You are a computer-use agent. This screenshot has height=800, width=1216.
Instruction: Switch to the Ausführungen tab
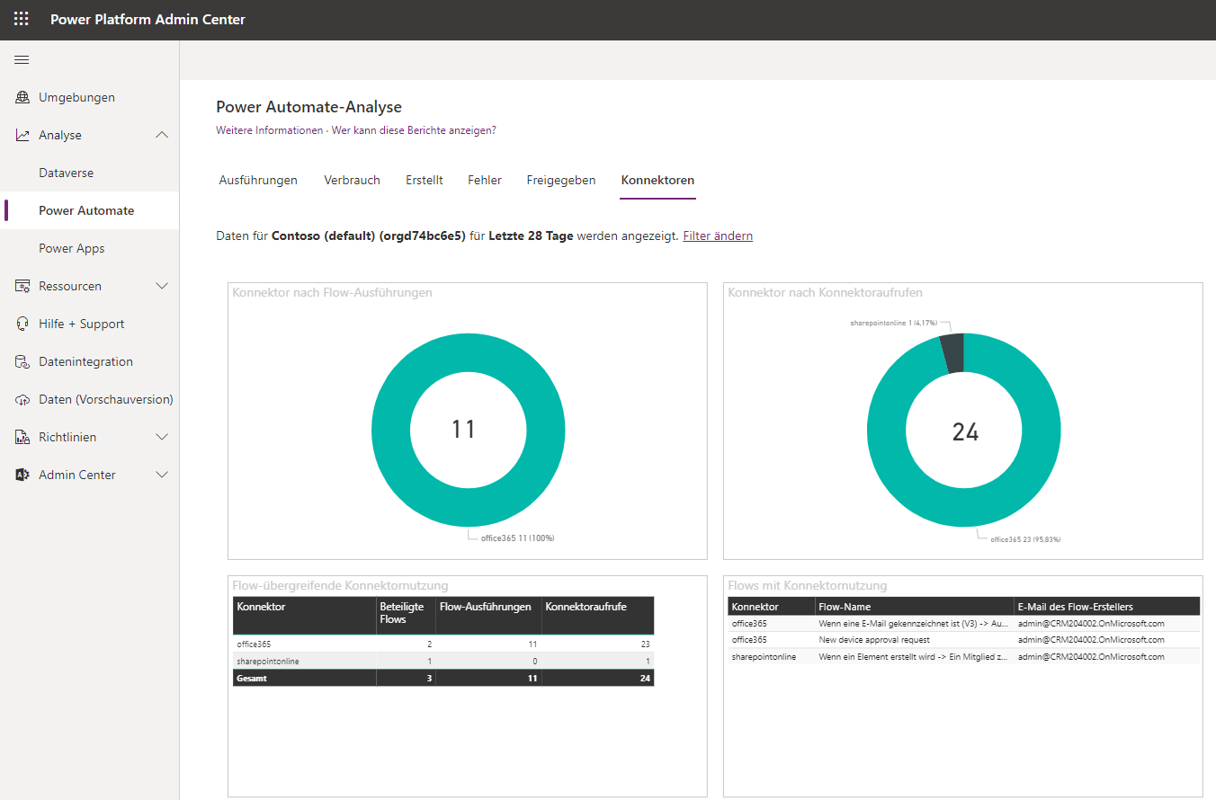pyautogui.click(x=258, y=180)
